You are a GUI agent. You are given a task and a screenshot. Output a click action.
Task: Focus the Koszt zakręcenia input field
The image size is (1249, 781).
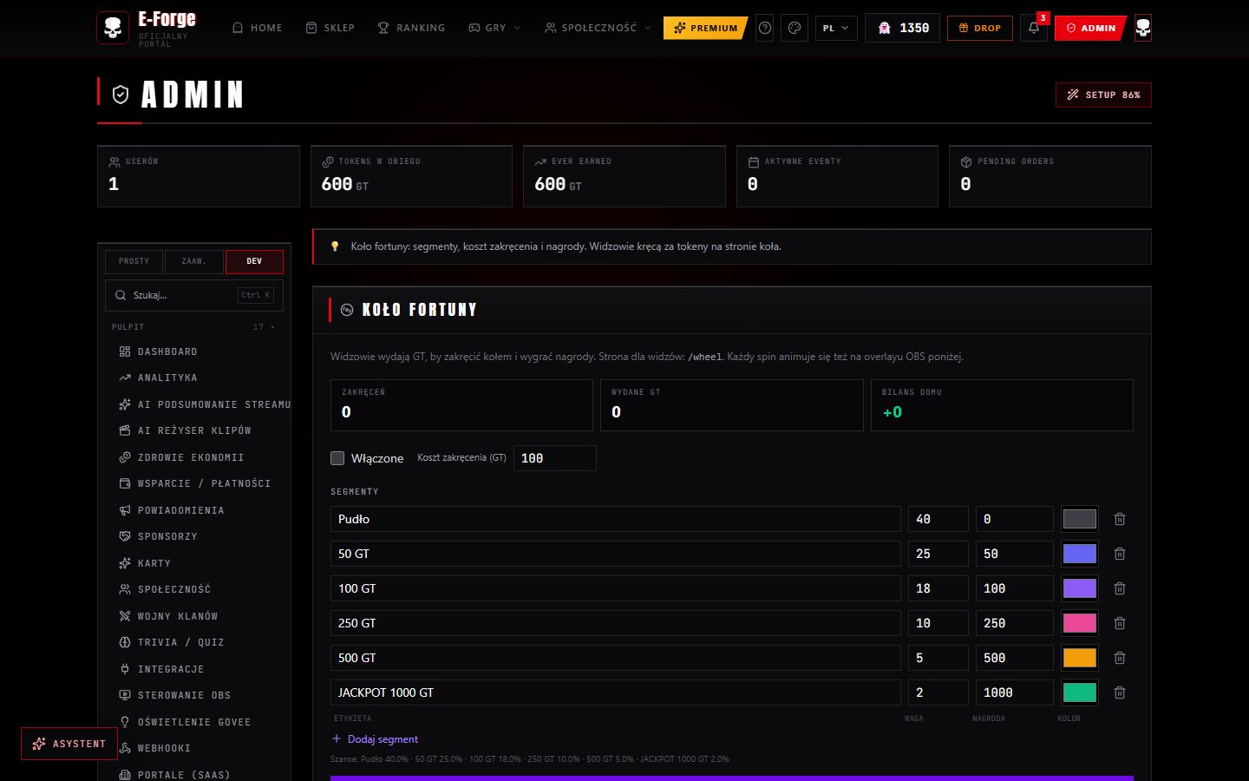[555, 458]
